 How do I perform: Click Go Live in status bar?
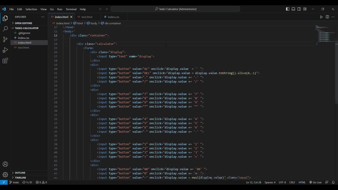316,182
